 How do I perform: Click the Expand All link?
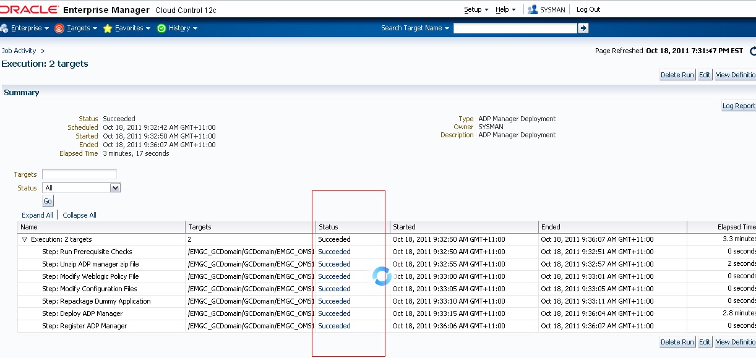(37, 215)
